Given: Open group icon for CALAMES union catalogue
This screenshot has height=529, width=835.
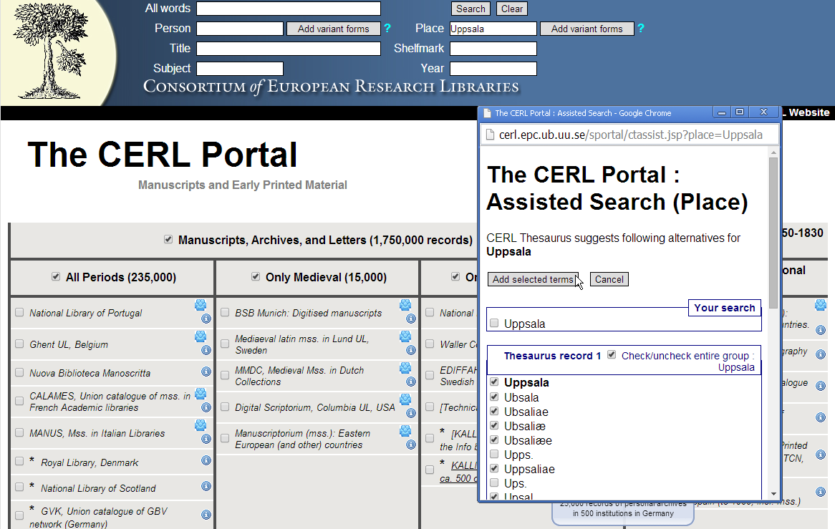Looking at the screenshot, I should coord(201,393).
